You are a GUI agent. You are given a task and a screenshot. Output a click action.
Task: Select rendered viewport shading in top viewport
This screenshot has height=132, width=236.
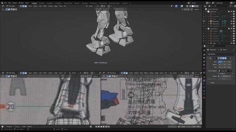pos(197,6)
